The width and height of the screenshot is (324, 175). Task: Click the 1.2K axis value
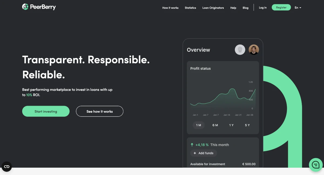[x=251, y=82]
